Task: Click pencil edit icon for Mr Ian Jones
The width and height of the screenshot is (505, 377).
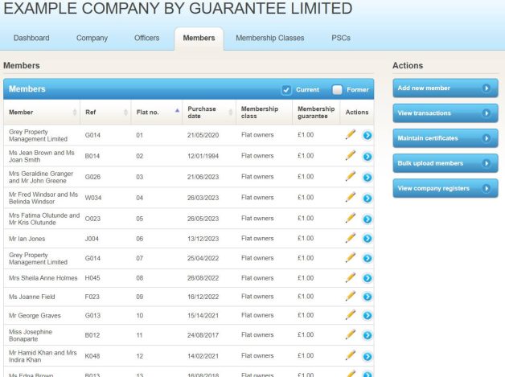Action: 351,238
